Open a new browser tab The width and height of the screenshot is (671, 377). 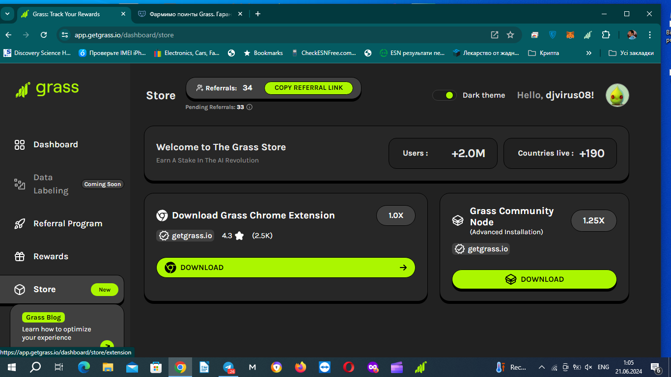(258, 14)
